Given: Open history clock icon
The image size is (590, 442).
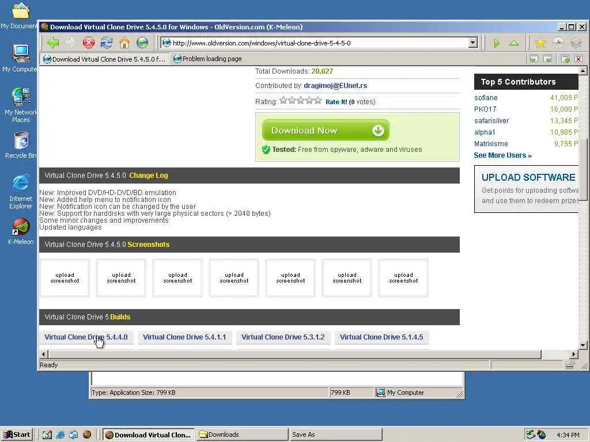Looking at the screenshot, I should pyautogui.click(x=558, y=43).
